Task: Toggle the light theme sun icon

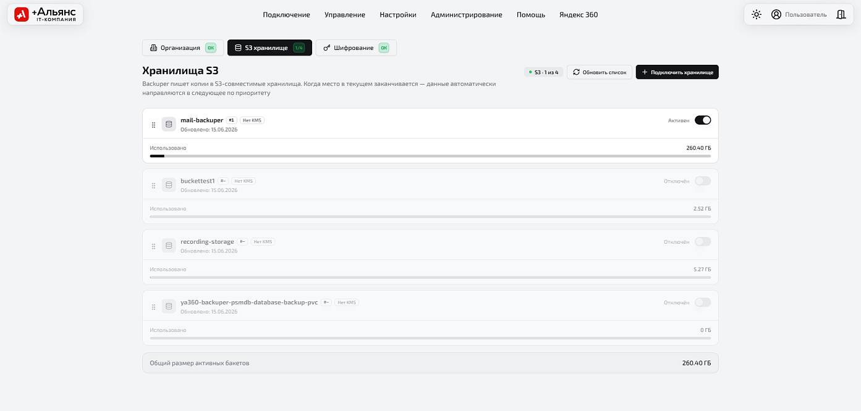Action: (x=757, y=14)
